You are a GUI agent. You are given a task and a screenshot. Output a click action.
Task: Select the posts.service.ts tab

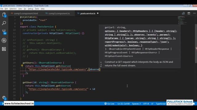(88, 13)
